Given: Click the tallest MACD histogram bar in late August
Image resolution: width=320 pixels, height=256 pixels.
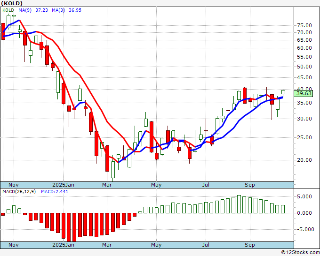Looking at the screenshot, I should (x=239, y=204).
